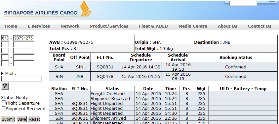This screenshot has height=124, width=279.
Task: Go to the Network menu
Action: coord(70,26)
